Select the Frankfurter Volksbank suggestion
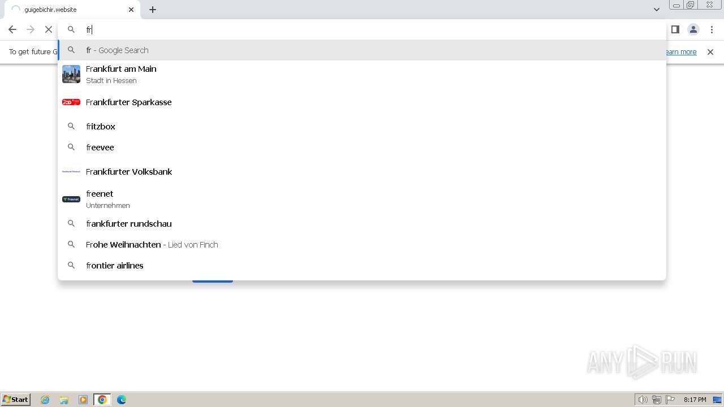The height and width of the screenshot is (407, 724). pos(362,172)
